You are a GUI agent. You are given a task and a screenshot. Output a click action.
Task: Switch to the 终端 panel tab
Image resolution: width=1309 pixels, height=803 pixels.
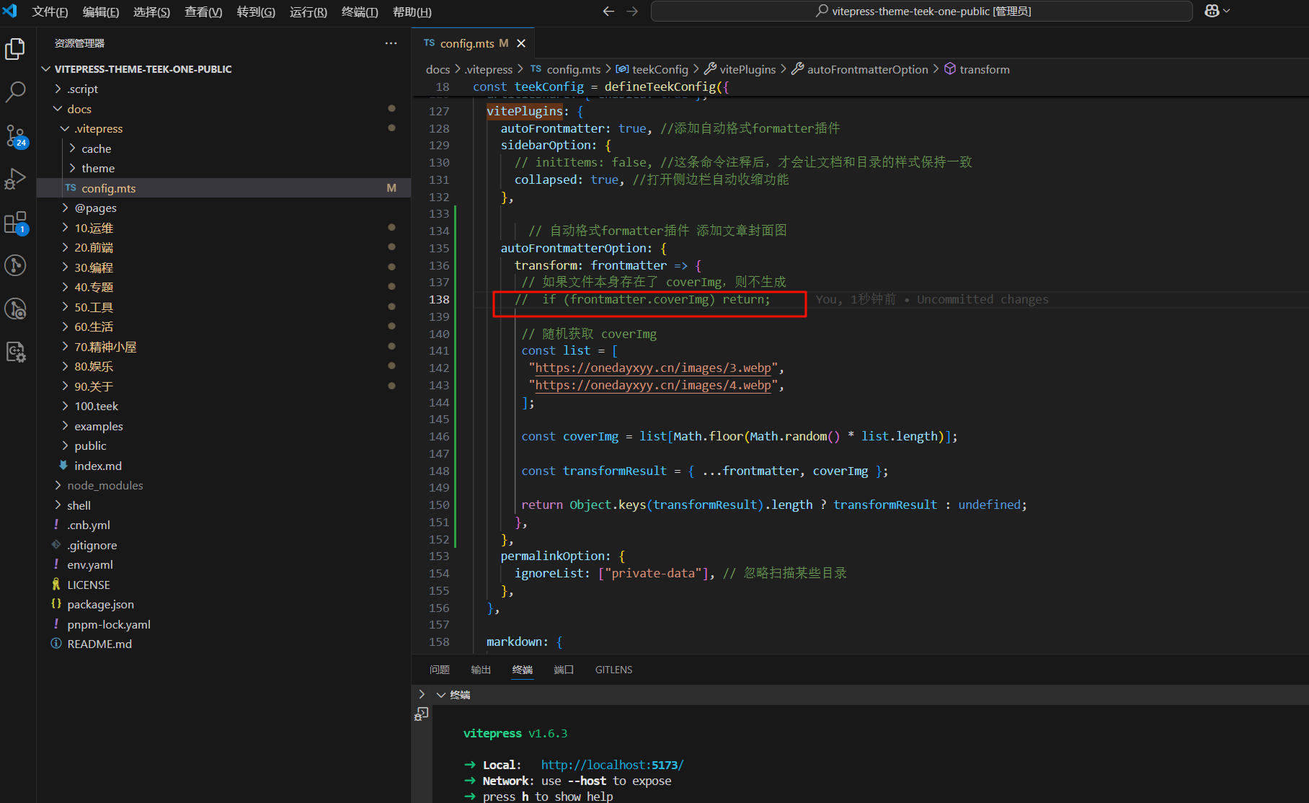(x=523, y=670)
